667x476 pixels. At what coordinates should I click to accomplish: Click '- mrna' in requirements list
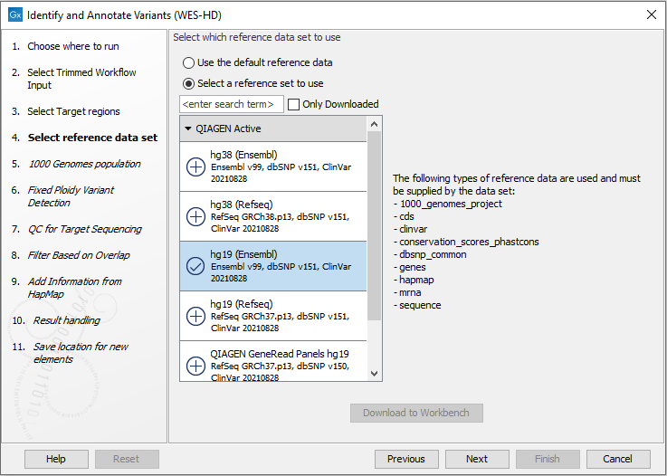coord(407,292)
